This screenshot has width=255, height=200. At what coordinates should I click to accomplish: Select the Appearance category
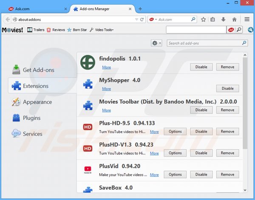(32, 102)
